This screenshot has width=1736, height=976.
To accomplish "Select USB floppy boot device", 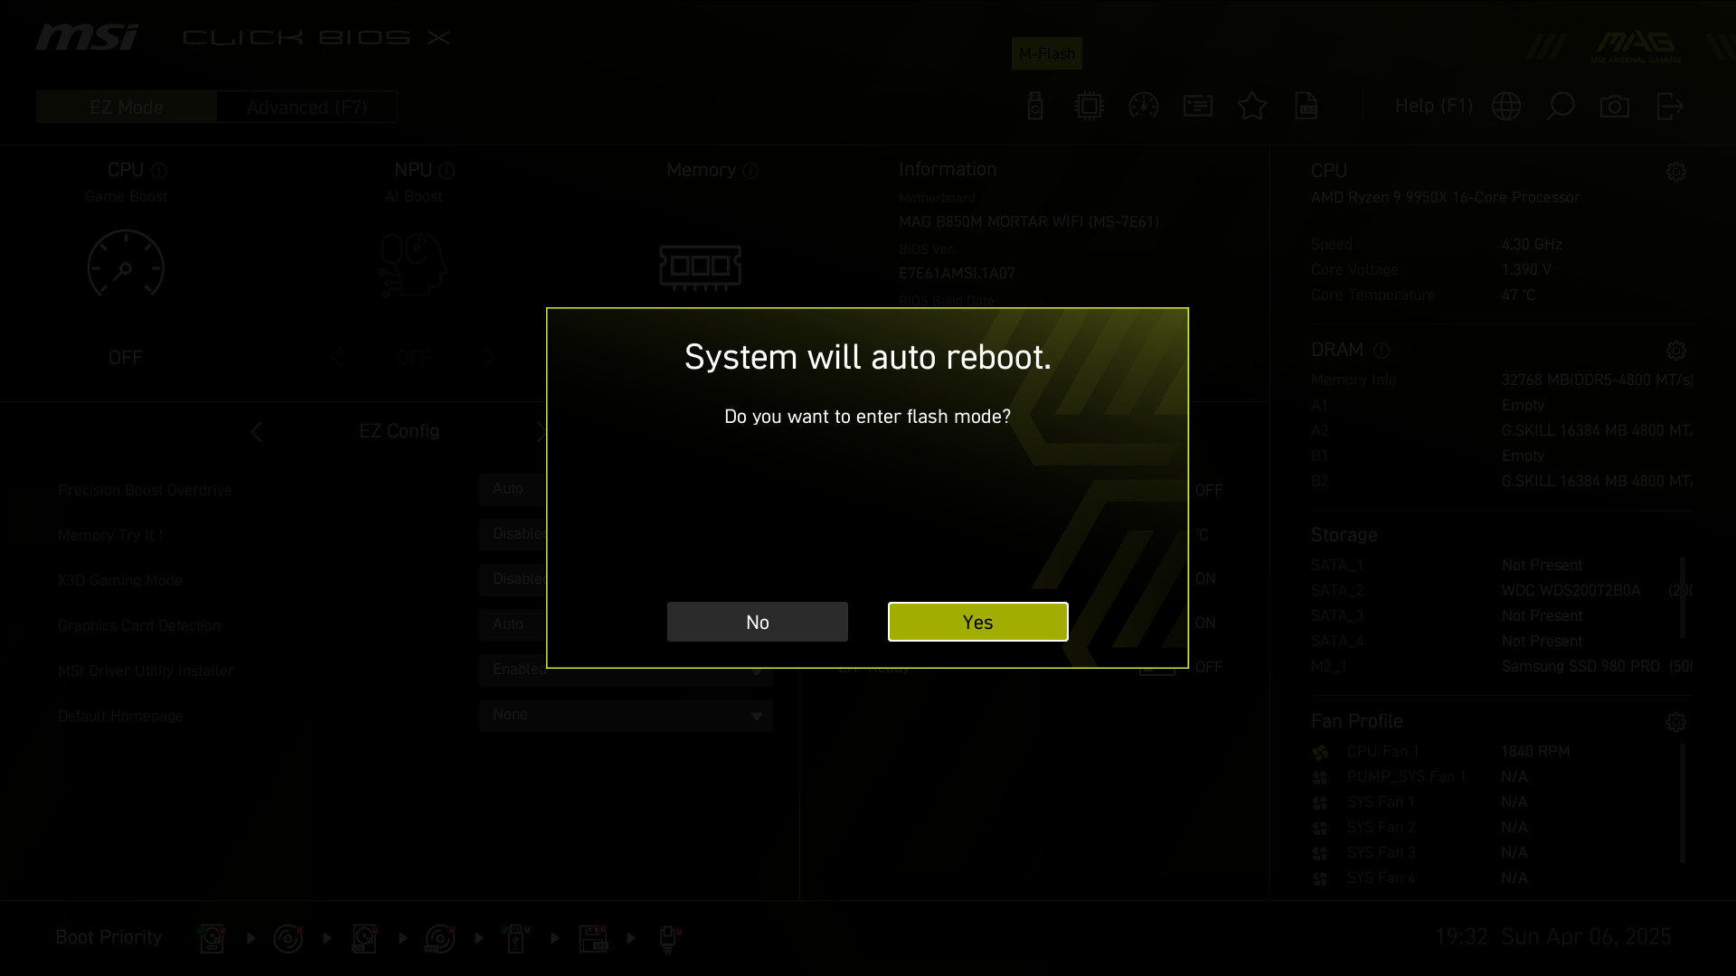I will [x=593, y=938].
